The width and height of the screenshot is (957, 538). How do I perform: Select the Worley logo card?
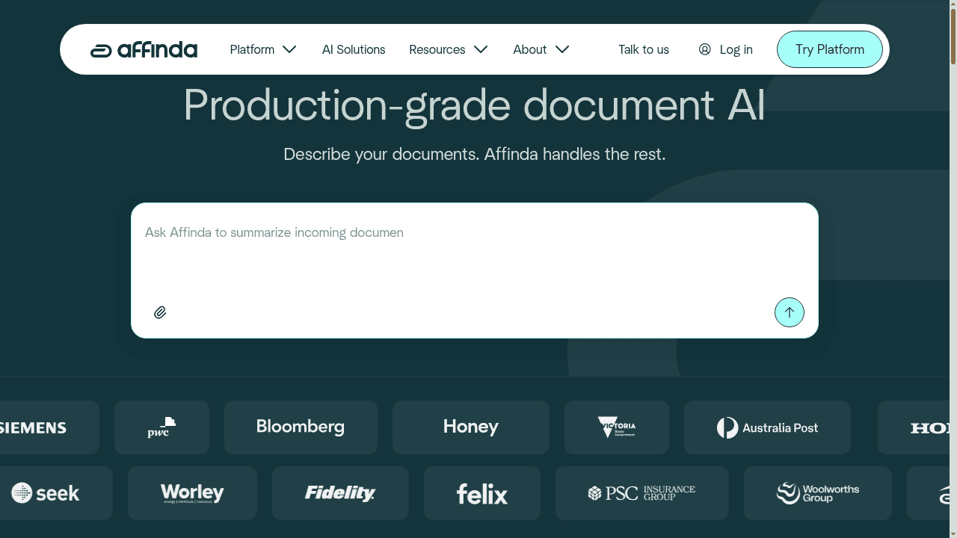coord(192,493)
